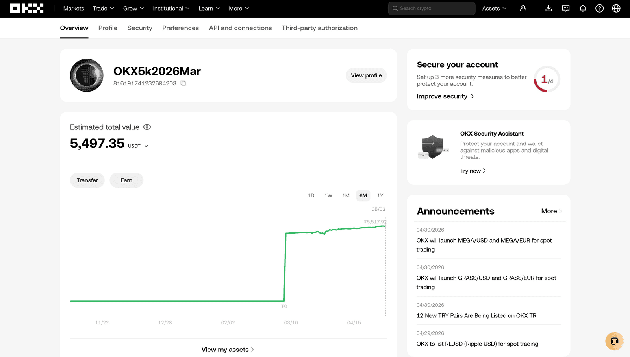This screenshot has width=630, height=357.
Task: Open notifications bell icon
Action: coord(583,8)
